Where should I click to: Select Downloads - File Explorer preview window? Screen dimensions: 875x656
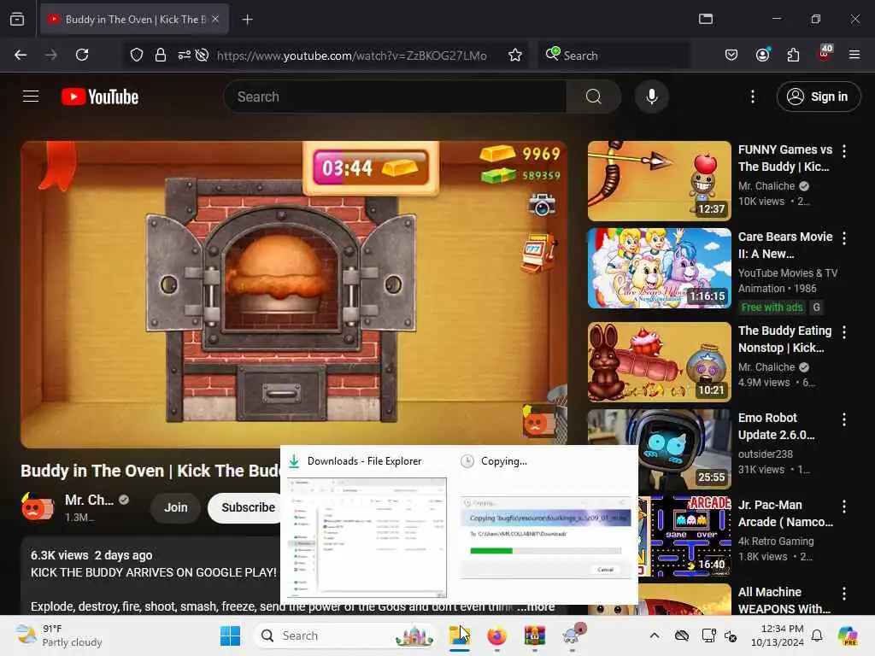367,538
